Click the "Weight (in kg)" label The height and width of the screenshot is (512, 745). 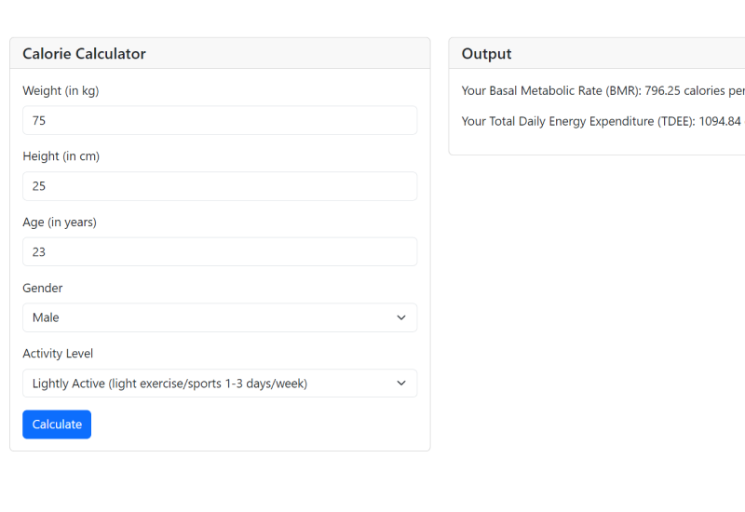coord(61,91)
